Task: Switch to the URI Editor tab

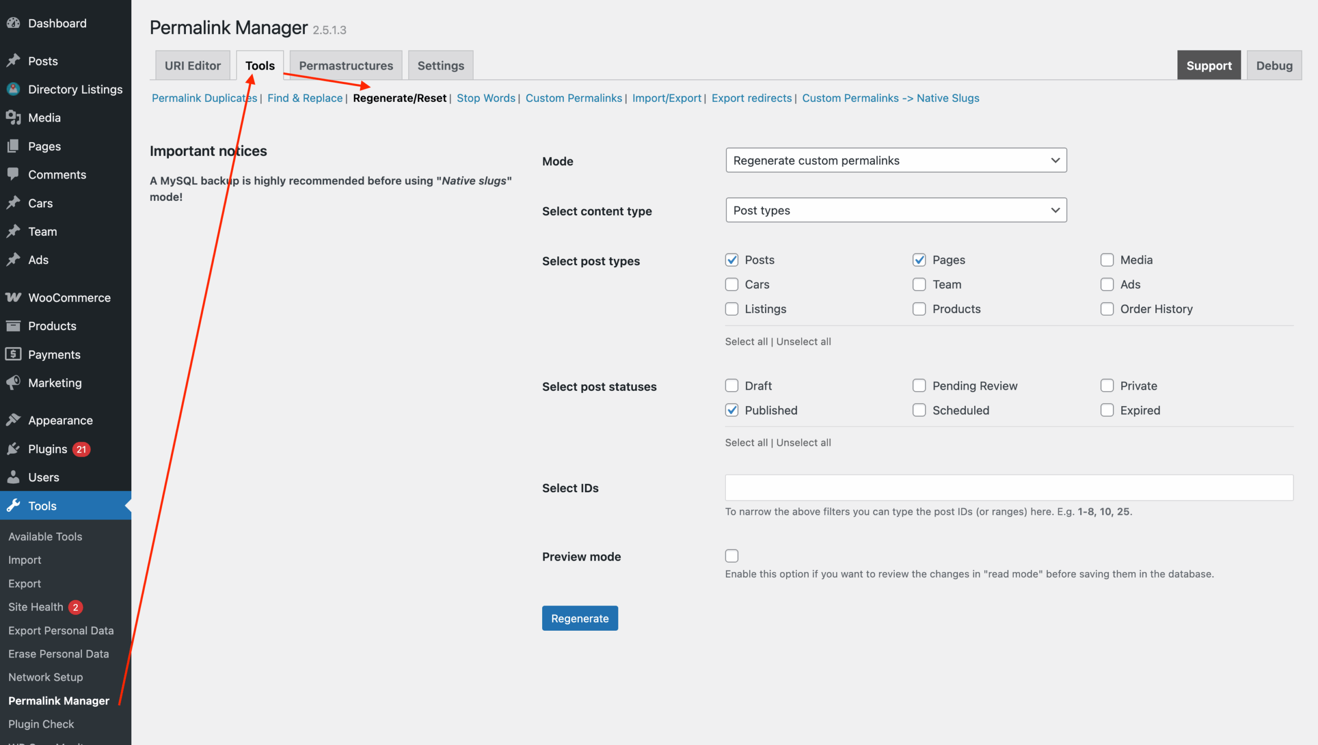Action: click(193, 65)
